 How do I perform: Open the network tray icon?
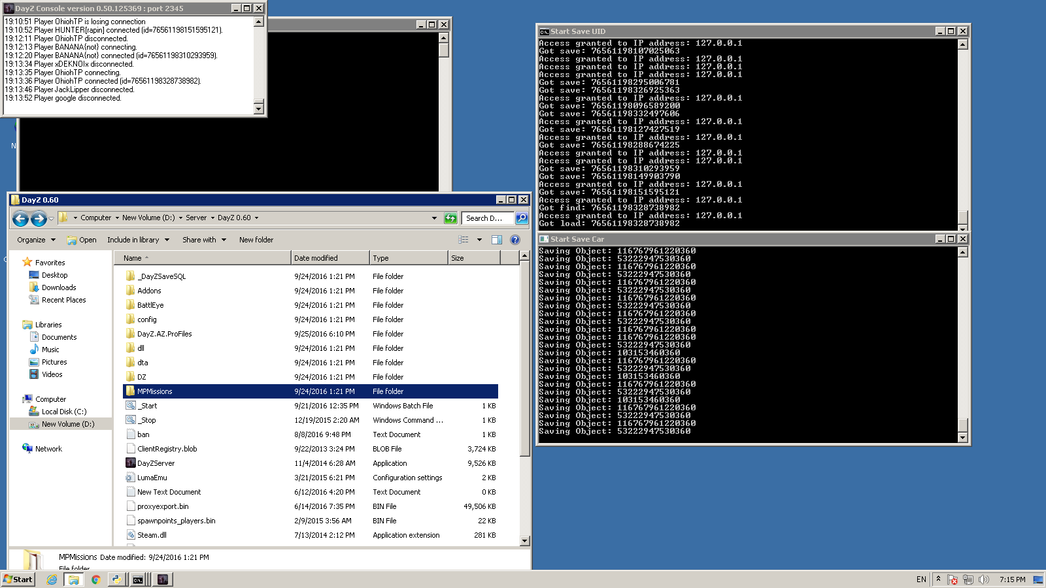tap(968, 580)
